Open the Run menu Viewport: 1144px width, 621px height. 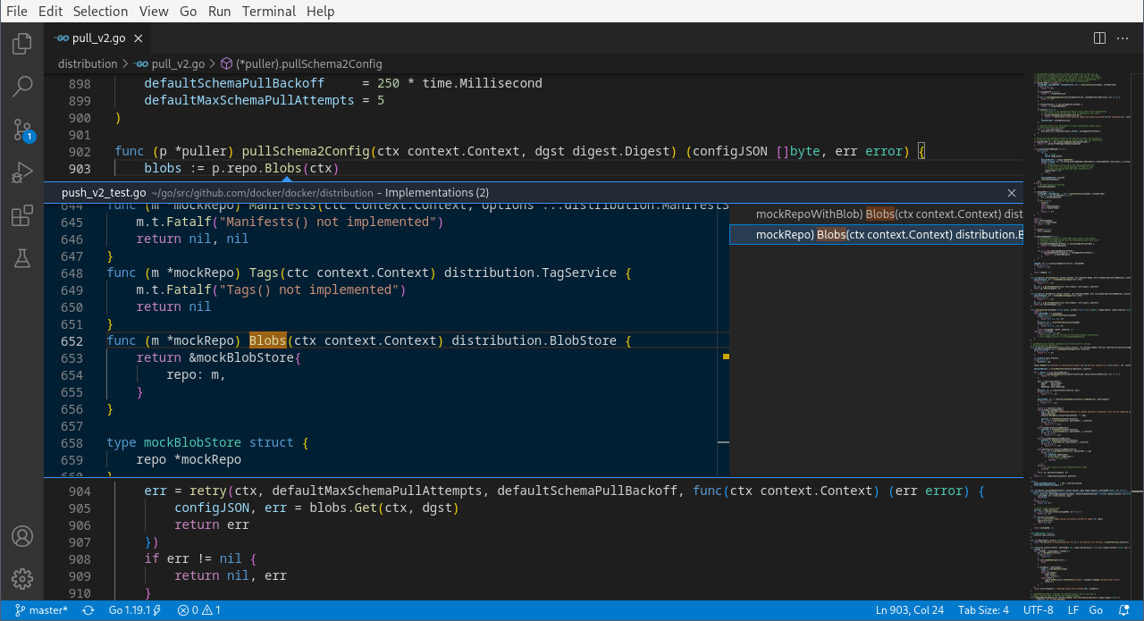(x=219, y=11)
